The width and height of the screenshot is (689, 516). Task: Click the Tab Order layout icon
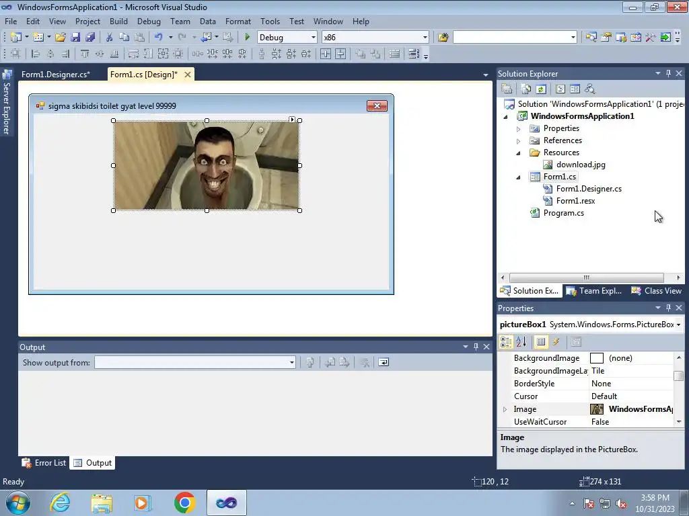[x=414, y=54]
